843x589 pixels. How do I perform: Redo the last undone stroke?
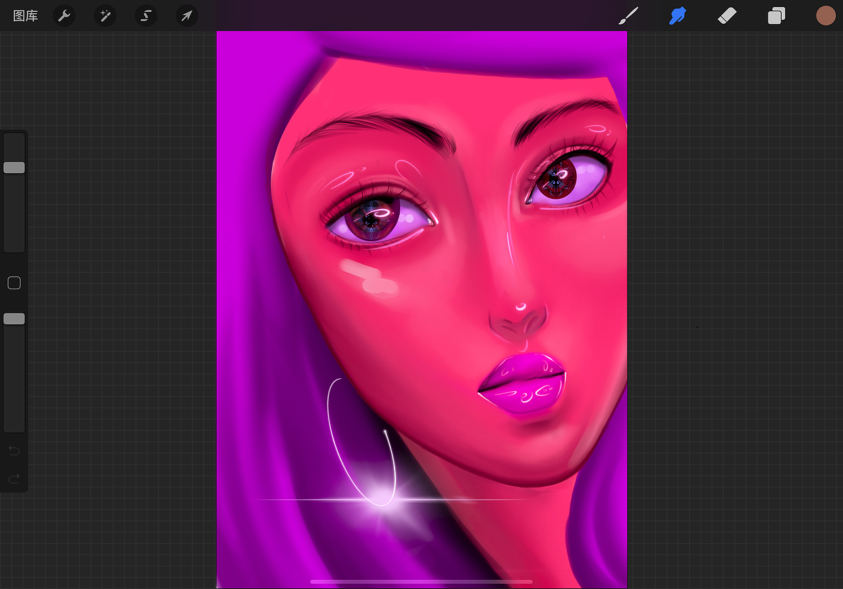click(14, 479)
